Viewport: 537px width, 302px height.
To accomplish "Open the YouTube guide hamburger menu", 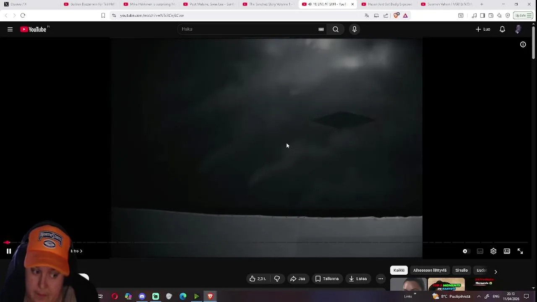I will click(x=10, y=29).
